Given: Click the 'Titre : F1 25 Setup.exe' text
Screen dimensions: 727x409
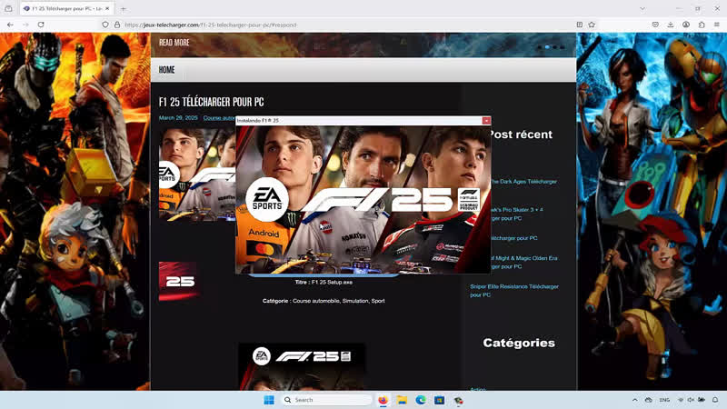Looking at the screenshot, I should (324, 282).
